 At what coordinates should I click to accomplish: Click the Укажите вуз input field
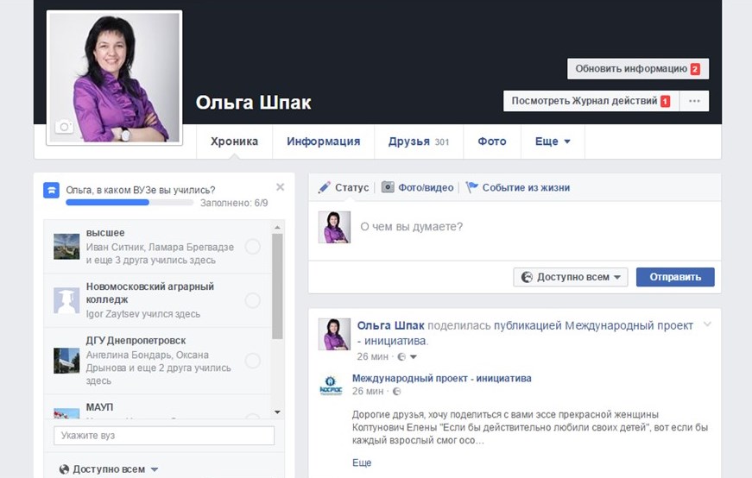coord(164,436)
